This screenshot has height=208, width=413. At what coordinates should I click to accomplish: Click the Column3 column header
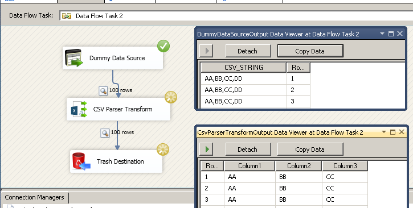345,166
